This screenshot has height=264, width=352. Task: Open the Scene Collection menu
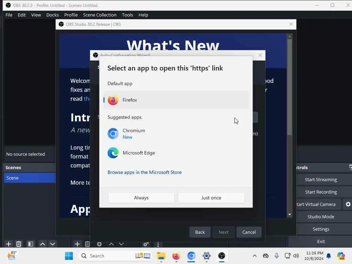pos(100,15)
